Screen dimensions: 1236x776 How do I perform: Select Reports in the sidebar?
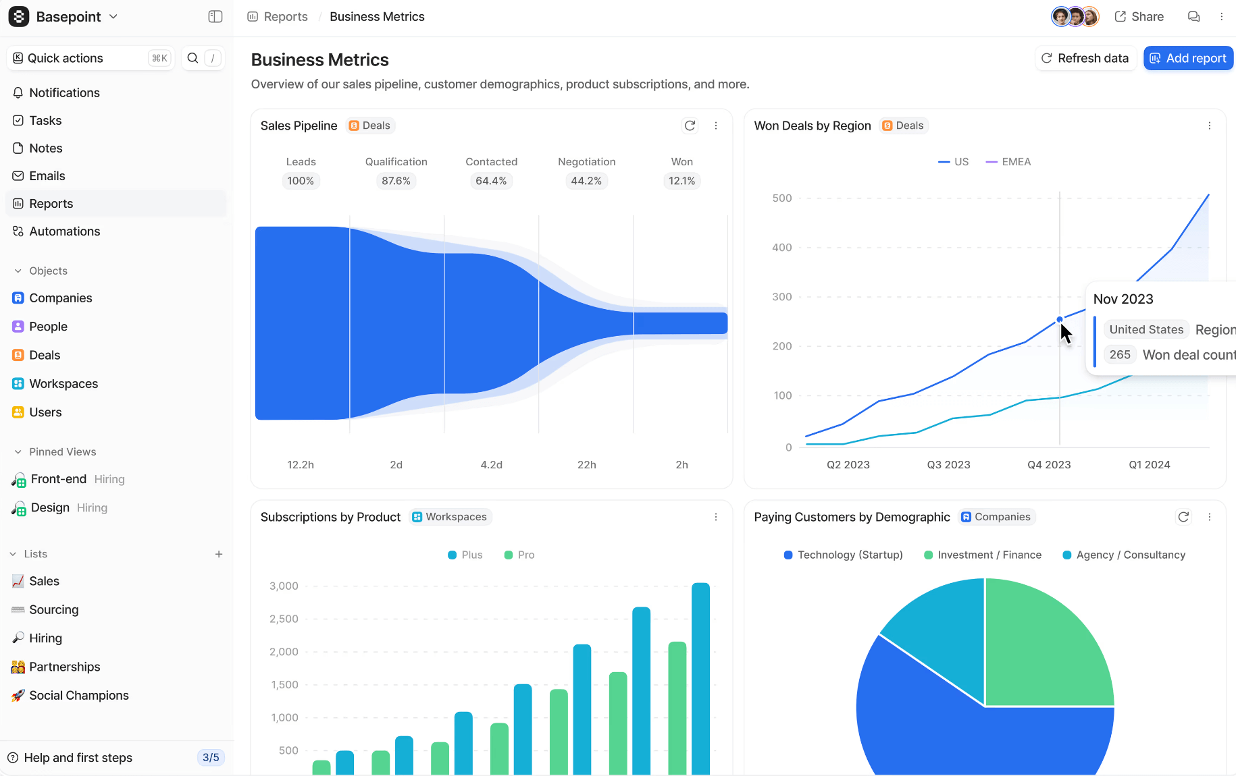[116, 203]
